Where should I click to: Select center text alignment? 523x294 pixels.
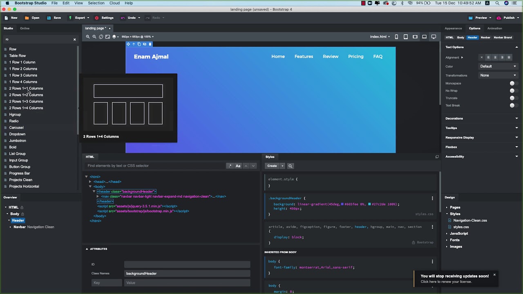495,58
